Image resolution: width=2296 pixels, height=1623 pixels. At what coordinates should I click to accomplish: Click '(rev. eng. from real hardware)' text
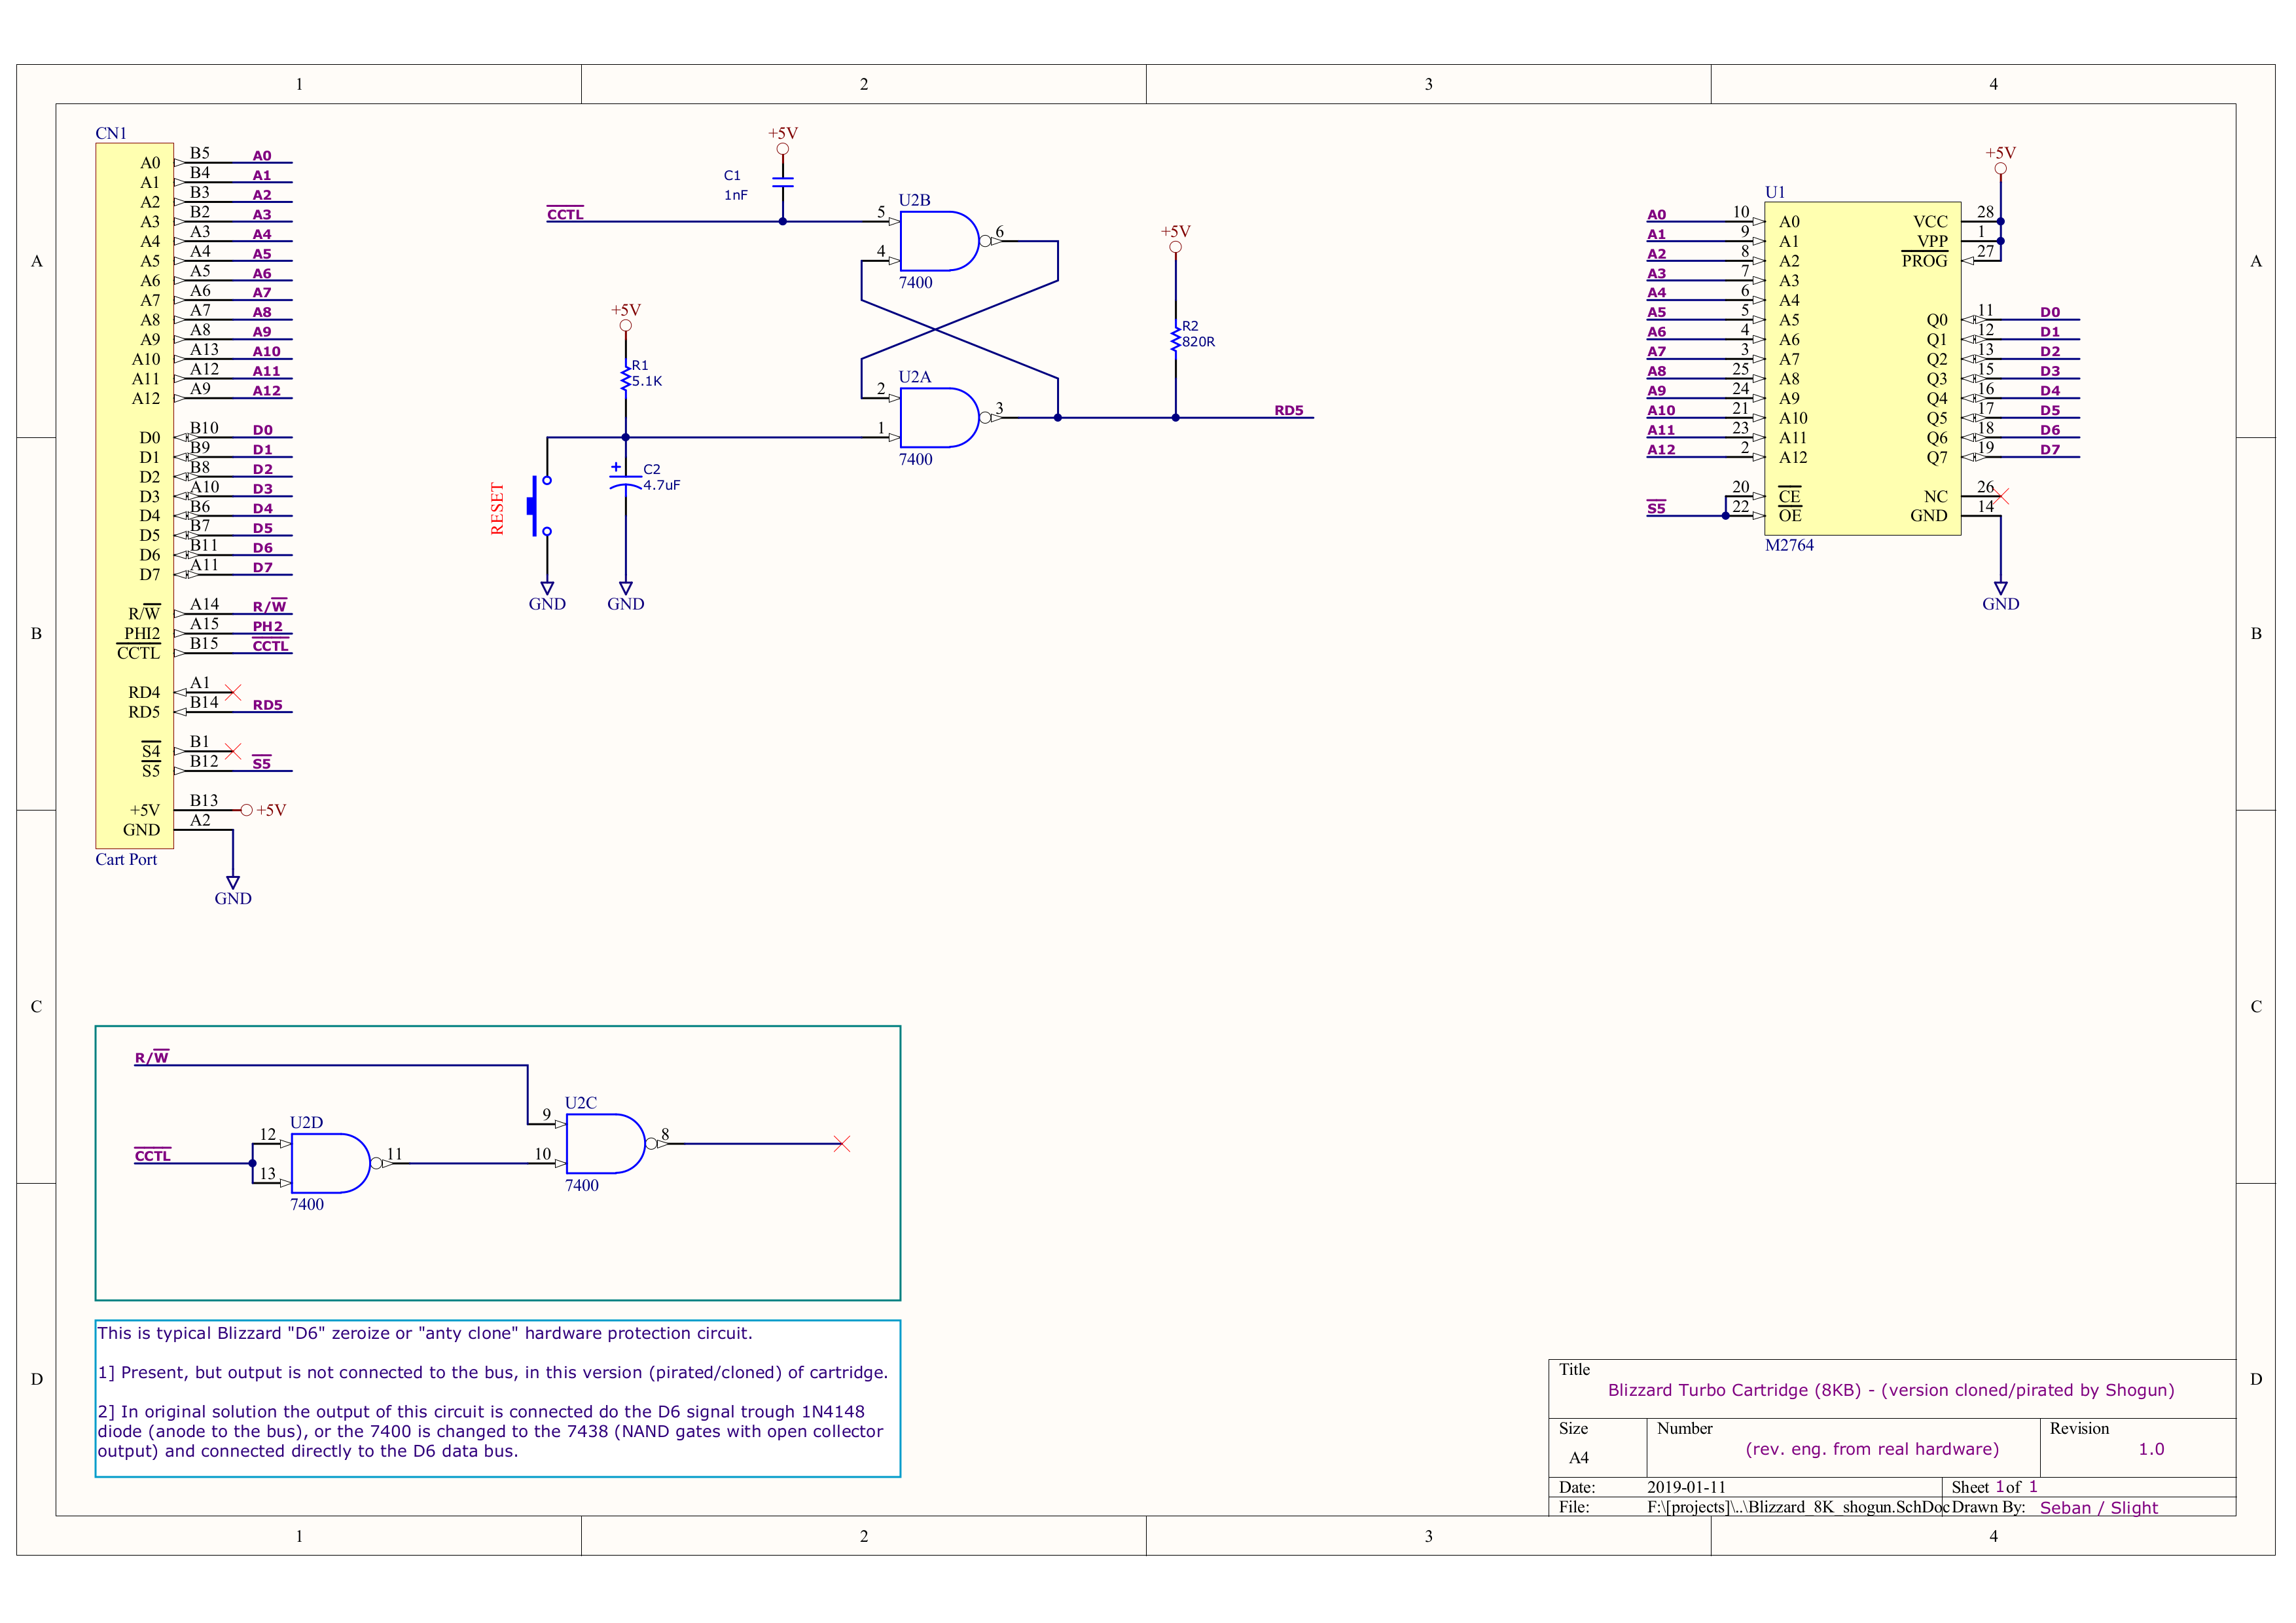[x=1872, y=1449]
